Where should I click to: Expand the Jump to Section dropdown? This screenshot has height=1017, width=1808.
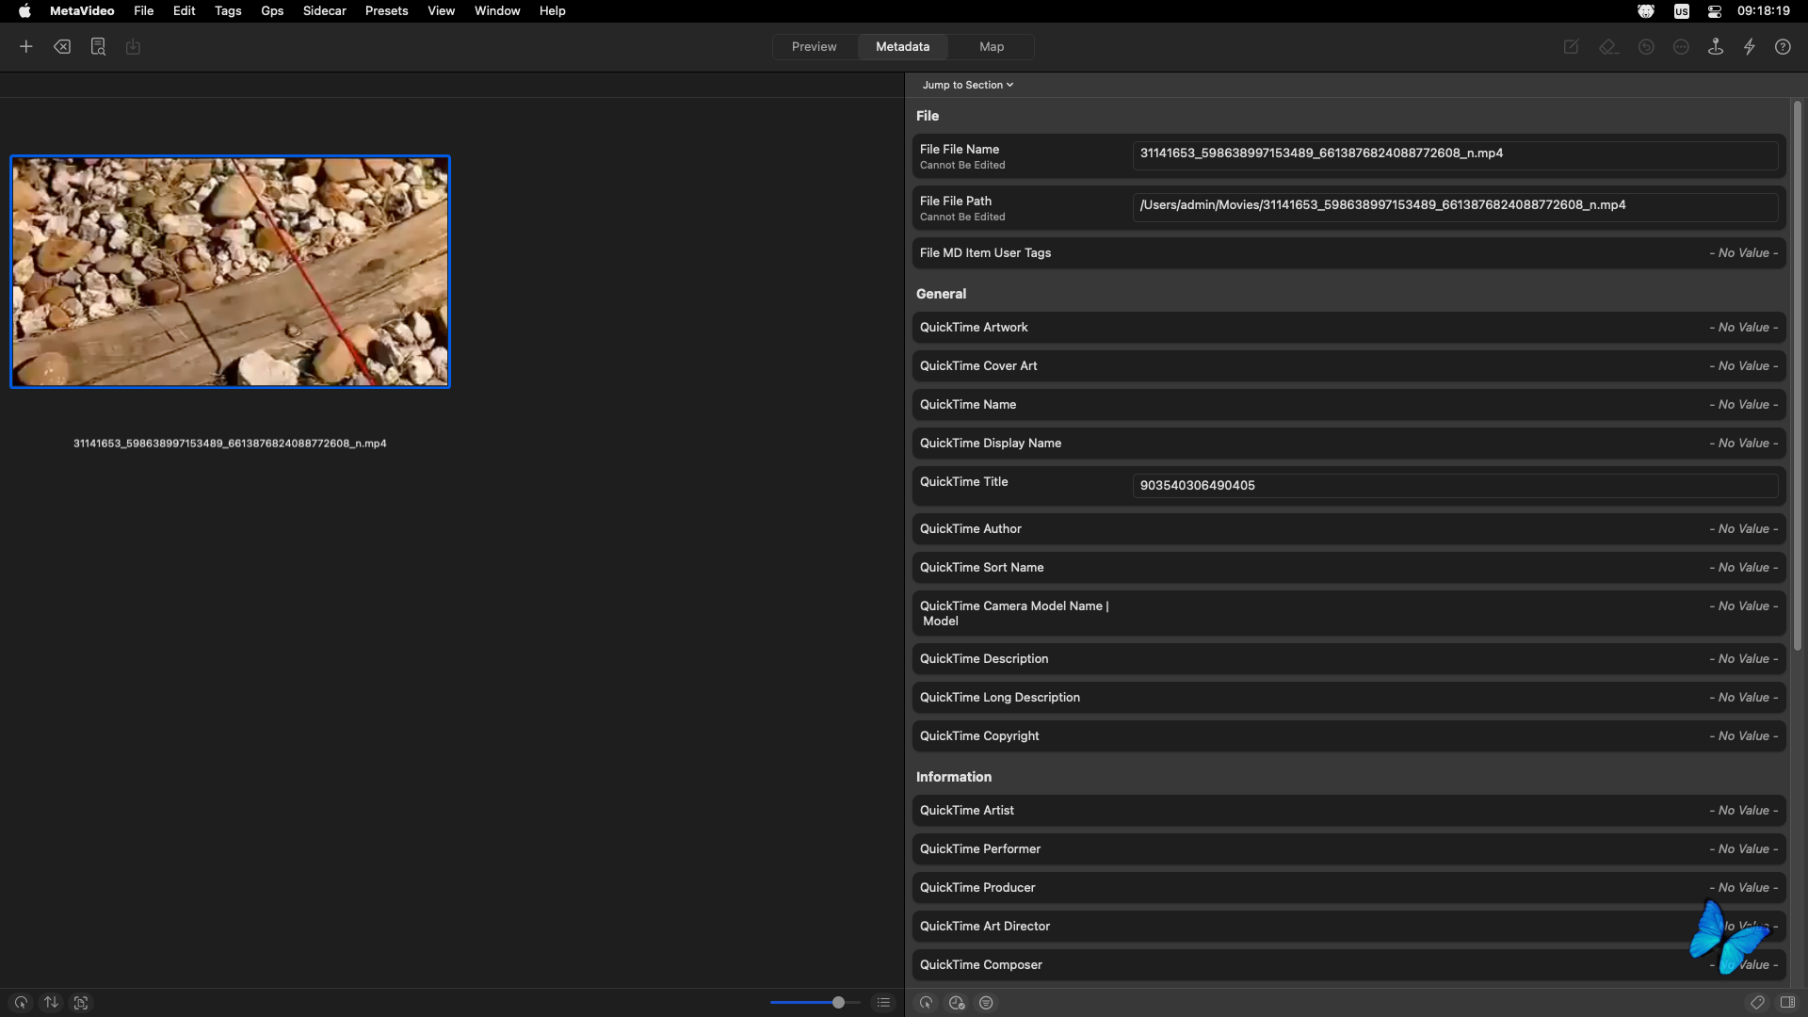point(968,85)
